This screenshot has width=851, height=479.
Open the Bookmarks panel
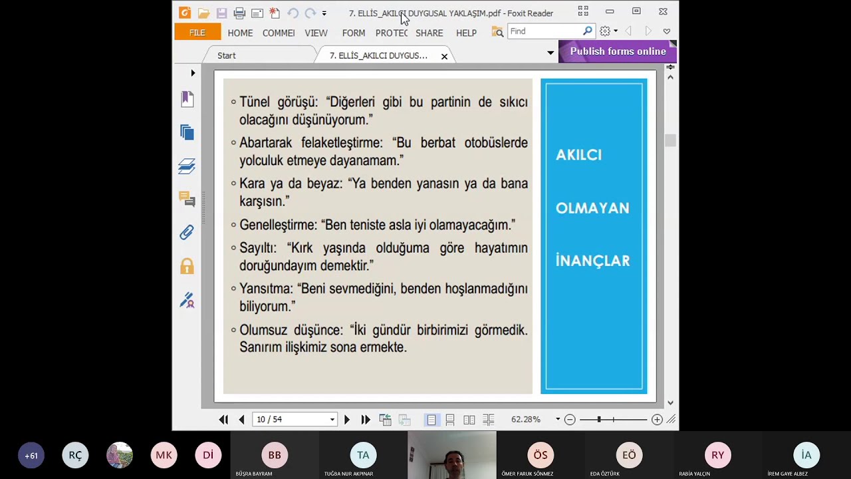pyautogui.click(x=187, y=99)
